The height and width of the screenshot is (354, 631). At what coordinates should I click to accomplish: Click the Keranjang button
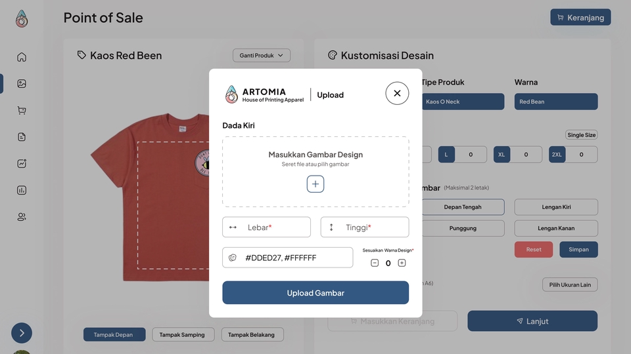pos(580,18)
